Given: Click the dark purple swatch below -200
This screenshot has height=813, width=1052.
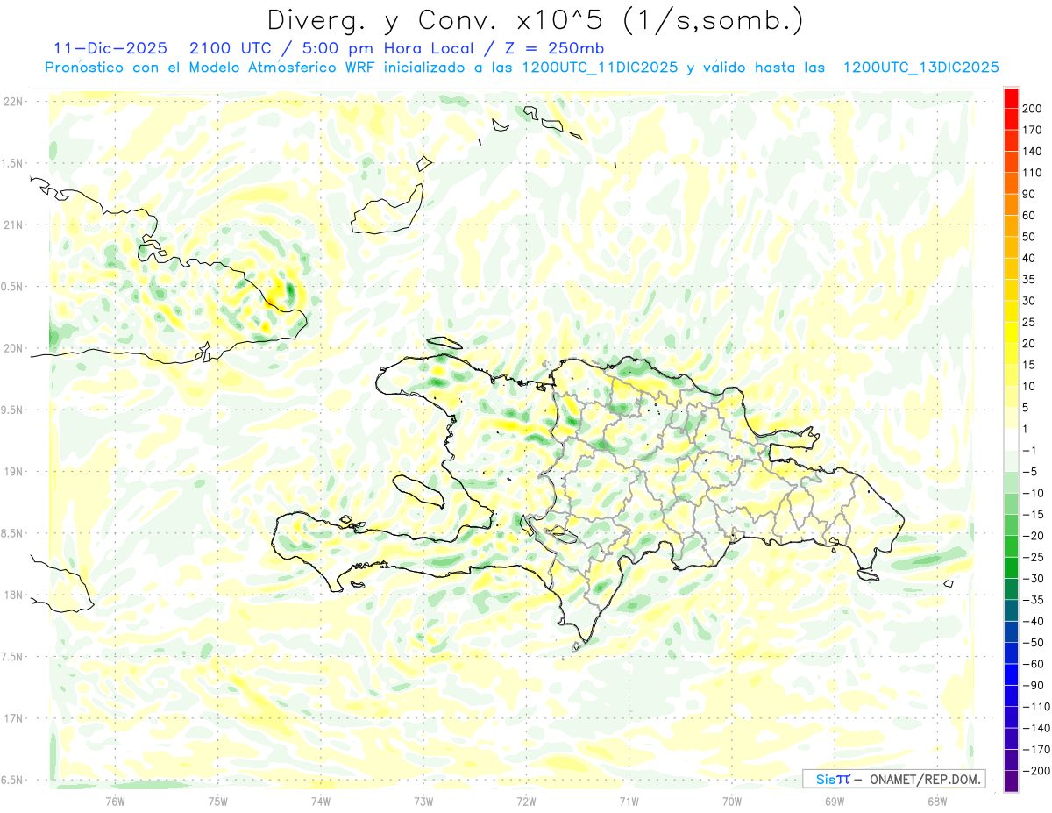Looking at the screenshot, I should pos(1012,781).
